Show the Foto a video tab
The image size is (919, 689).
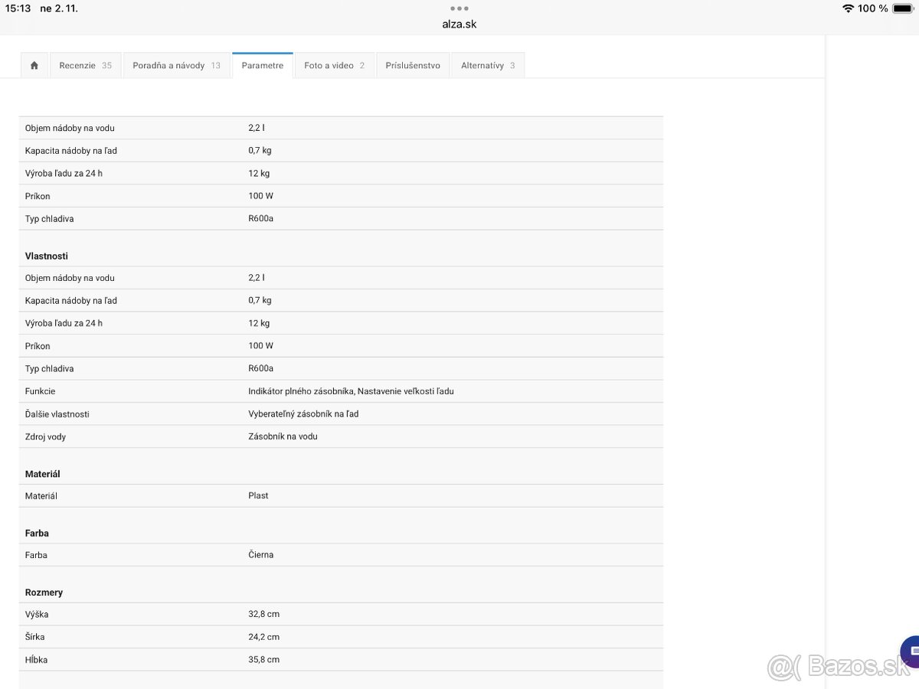334,66
